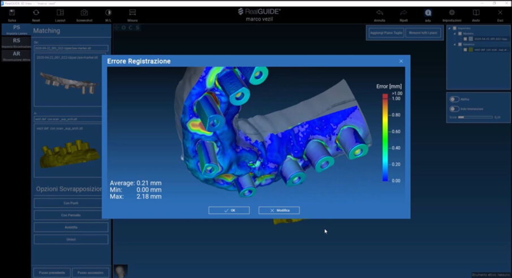Screen dimensions: 512x278
Task: Click the Modifica button in the dialog
Action: click(x=279, y=211)
